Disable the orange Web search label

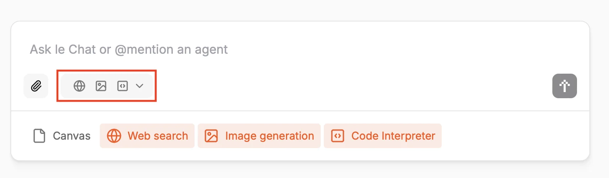(158, 136)
